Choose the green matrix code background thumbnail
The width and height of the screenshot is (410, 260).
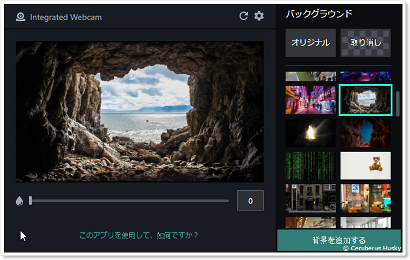(310, 166)
